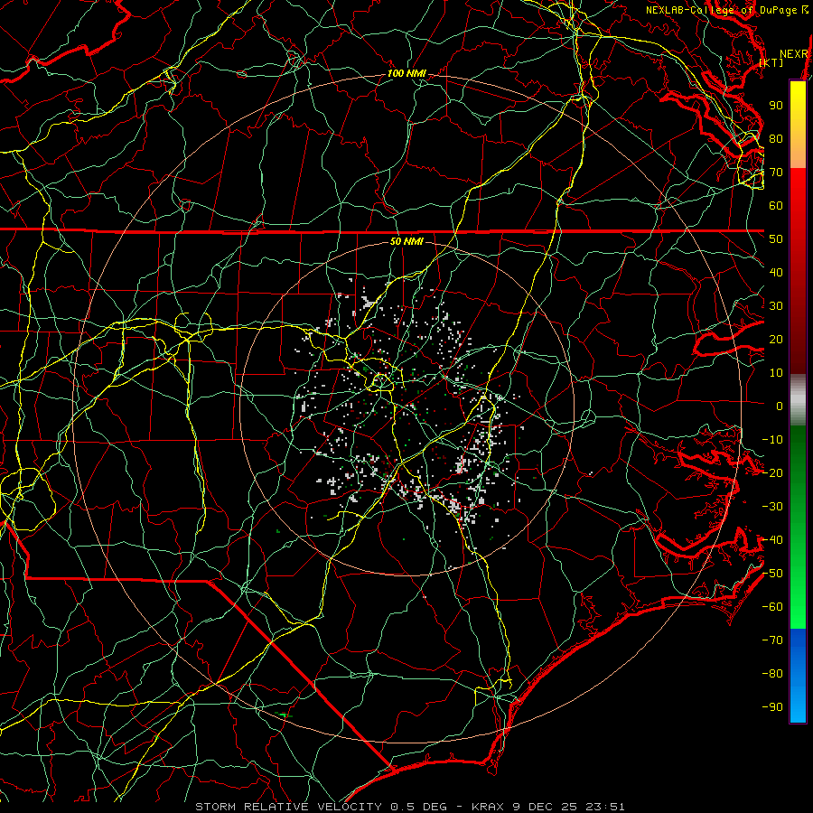Click the NEXR label above the scale
The image size is (813, 813).
point(794,54)
